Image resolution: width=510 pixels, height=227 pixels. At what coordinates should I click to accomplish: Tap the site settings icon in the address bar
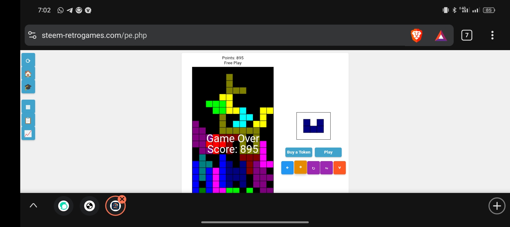tap(32, 35)
